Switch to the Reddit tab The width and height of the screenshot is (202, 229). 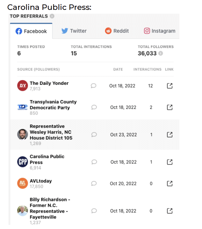click(x=117, y=31)
